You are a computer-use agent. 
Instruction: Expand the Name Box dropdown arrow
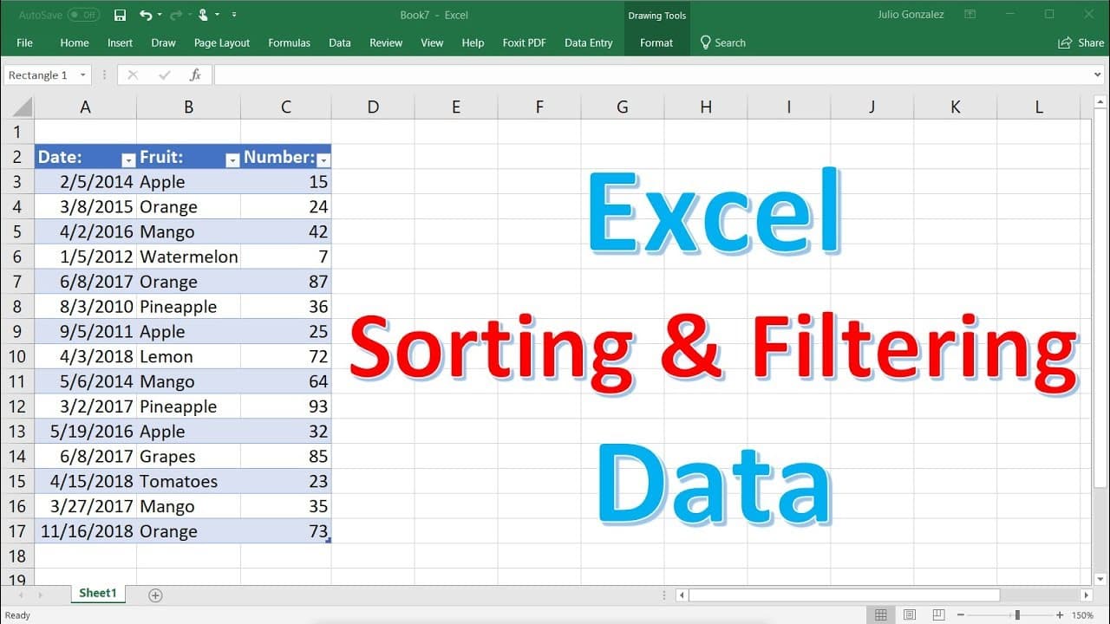[x=83, y=75]
